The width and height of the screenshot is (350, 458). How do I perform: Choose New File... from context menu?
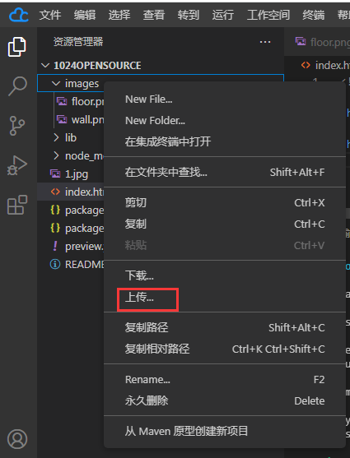225,99
